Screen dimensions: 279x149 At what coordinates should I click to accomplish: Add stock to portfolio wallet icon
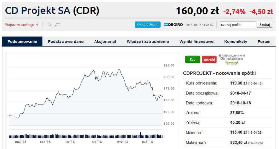tap(57, 25)
